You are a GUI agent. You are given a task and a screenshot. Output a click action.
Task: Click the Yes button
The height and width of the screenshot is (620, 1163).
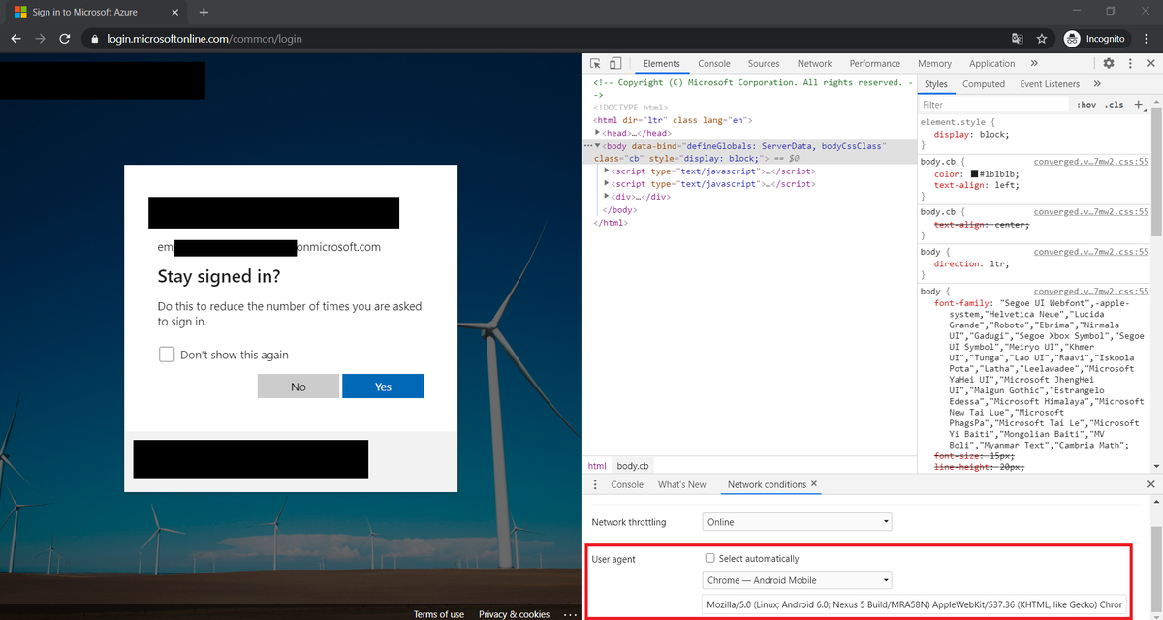(x=383, y=387)
